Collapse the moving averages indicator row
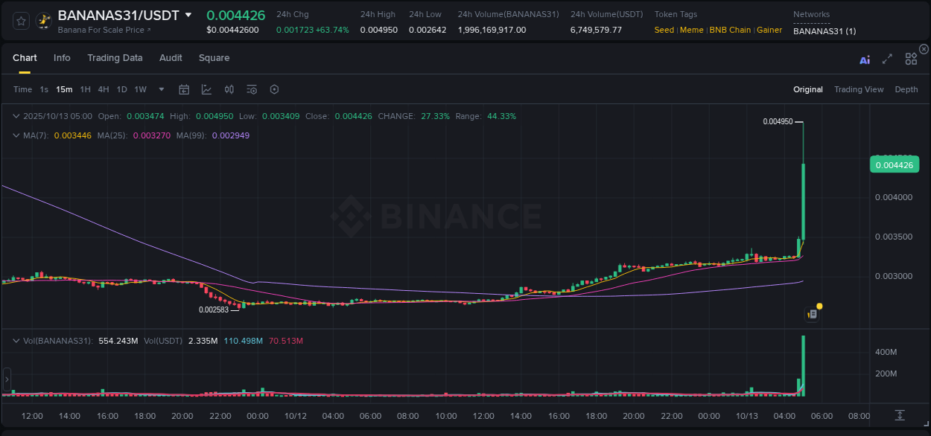This screenshot has height=436, width=931. [16, 135]
